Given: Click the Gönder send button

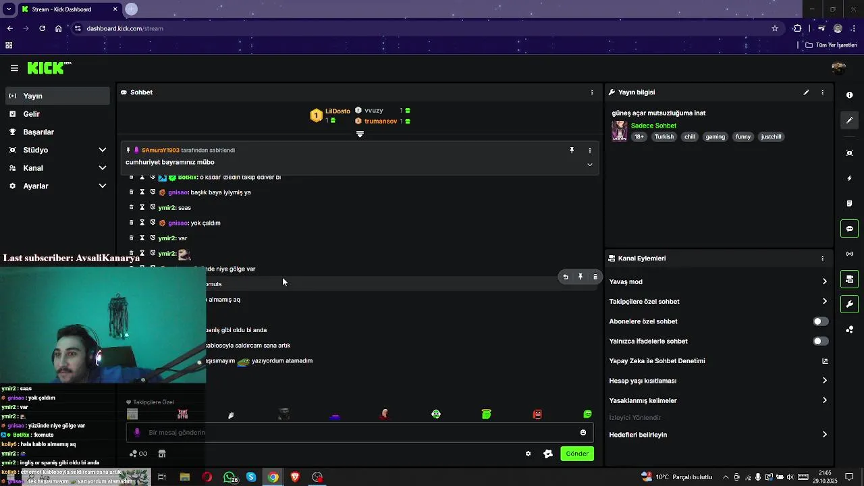Looking at the screenshot, I should pos(576,454).
